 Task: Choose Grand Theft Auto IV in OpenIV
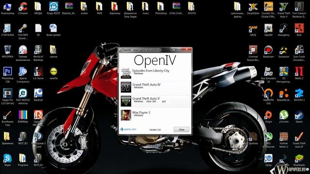155,87
